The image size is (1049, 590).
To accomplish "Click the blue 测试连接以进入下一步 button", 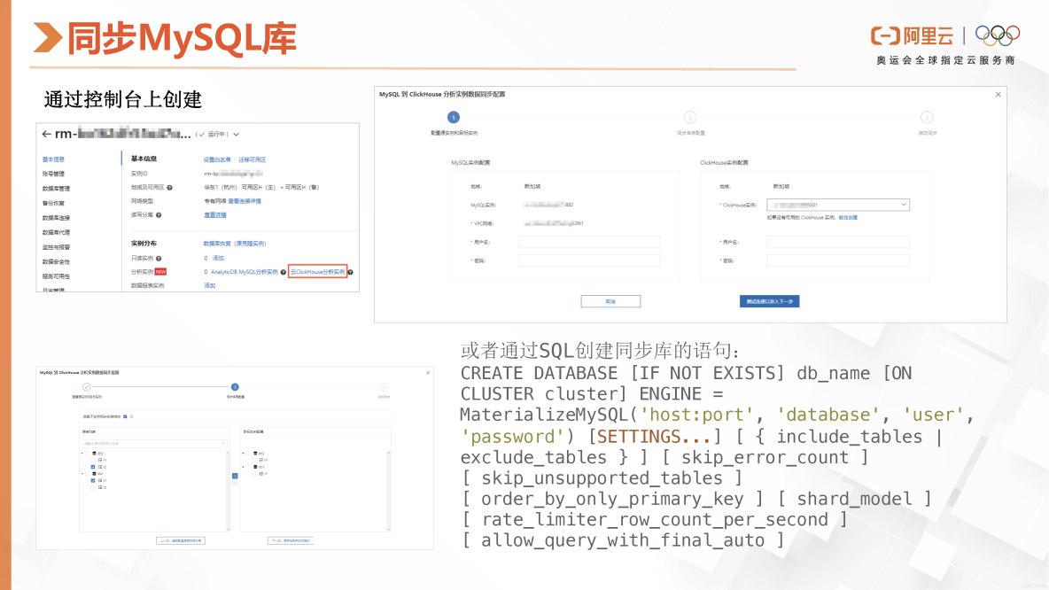I will click(x=769, y=302).
